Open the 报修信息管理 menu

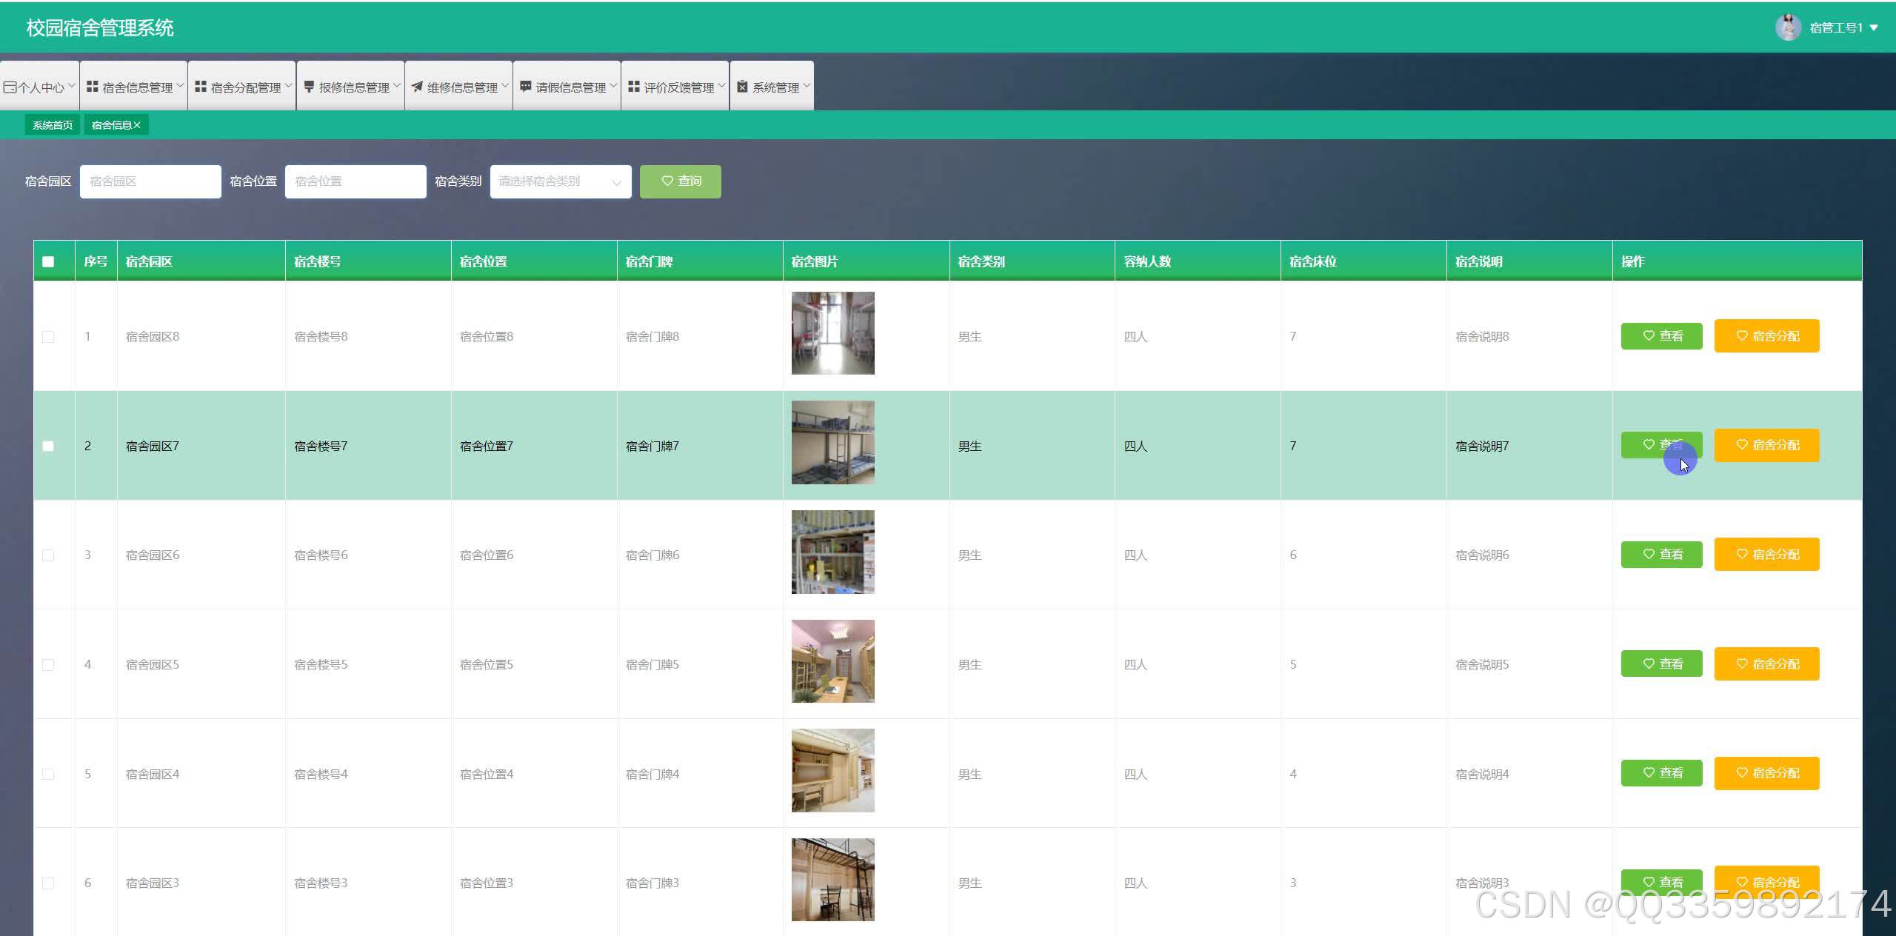point(350,86)
